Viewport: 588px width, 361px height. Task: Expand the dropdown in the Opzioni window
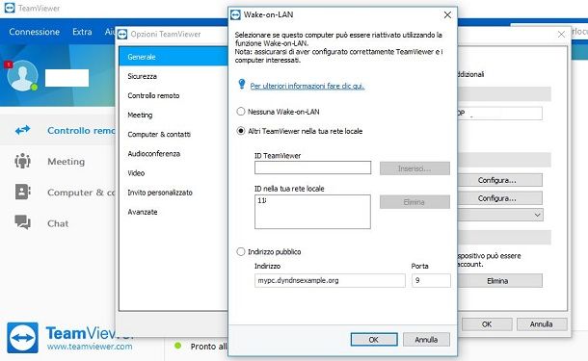(x=537, y=215)
